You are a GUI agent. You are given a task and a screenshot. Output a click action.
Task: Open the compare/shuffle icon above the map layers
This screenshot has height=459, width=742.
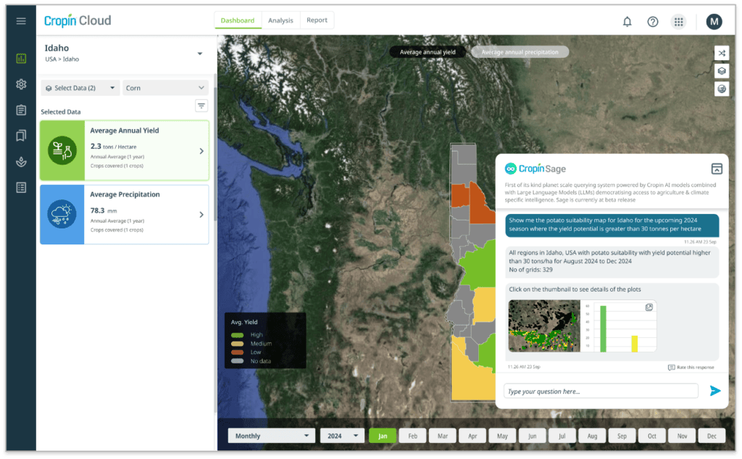[x=722, y=52]
